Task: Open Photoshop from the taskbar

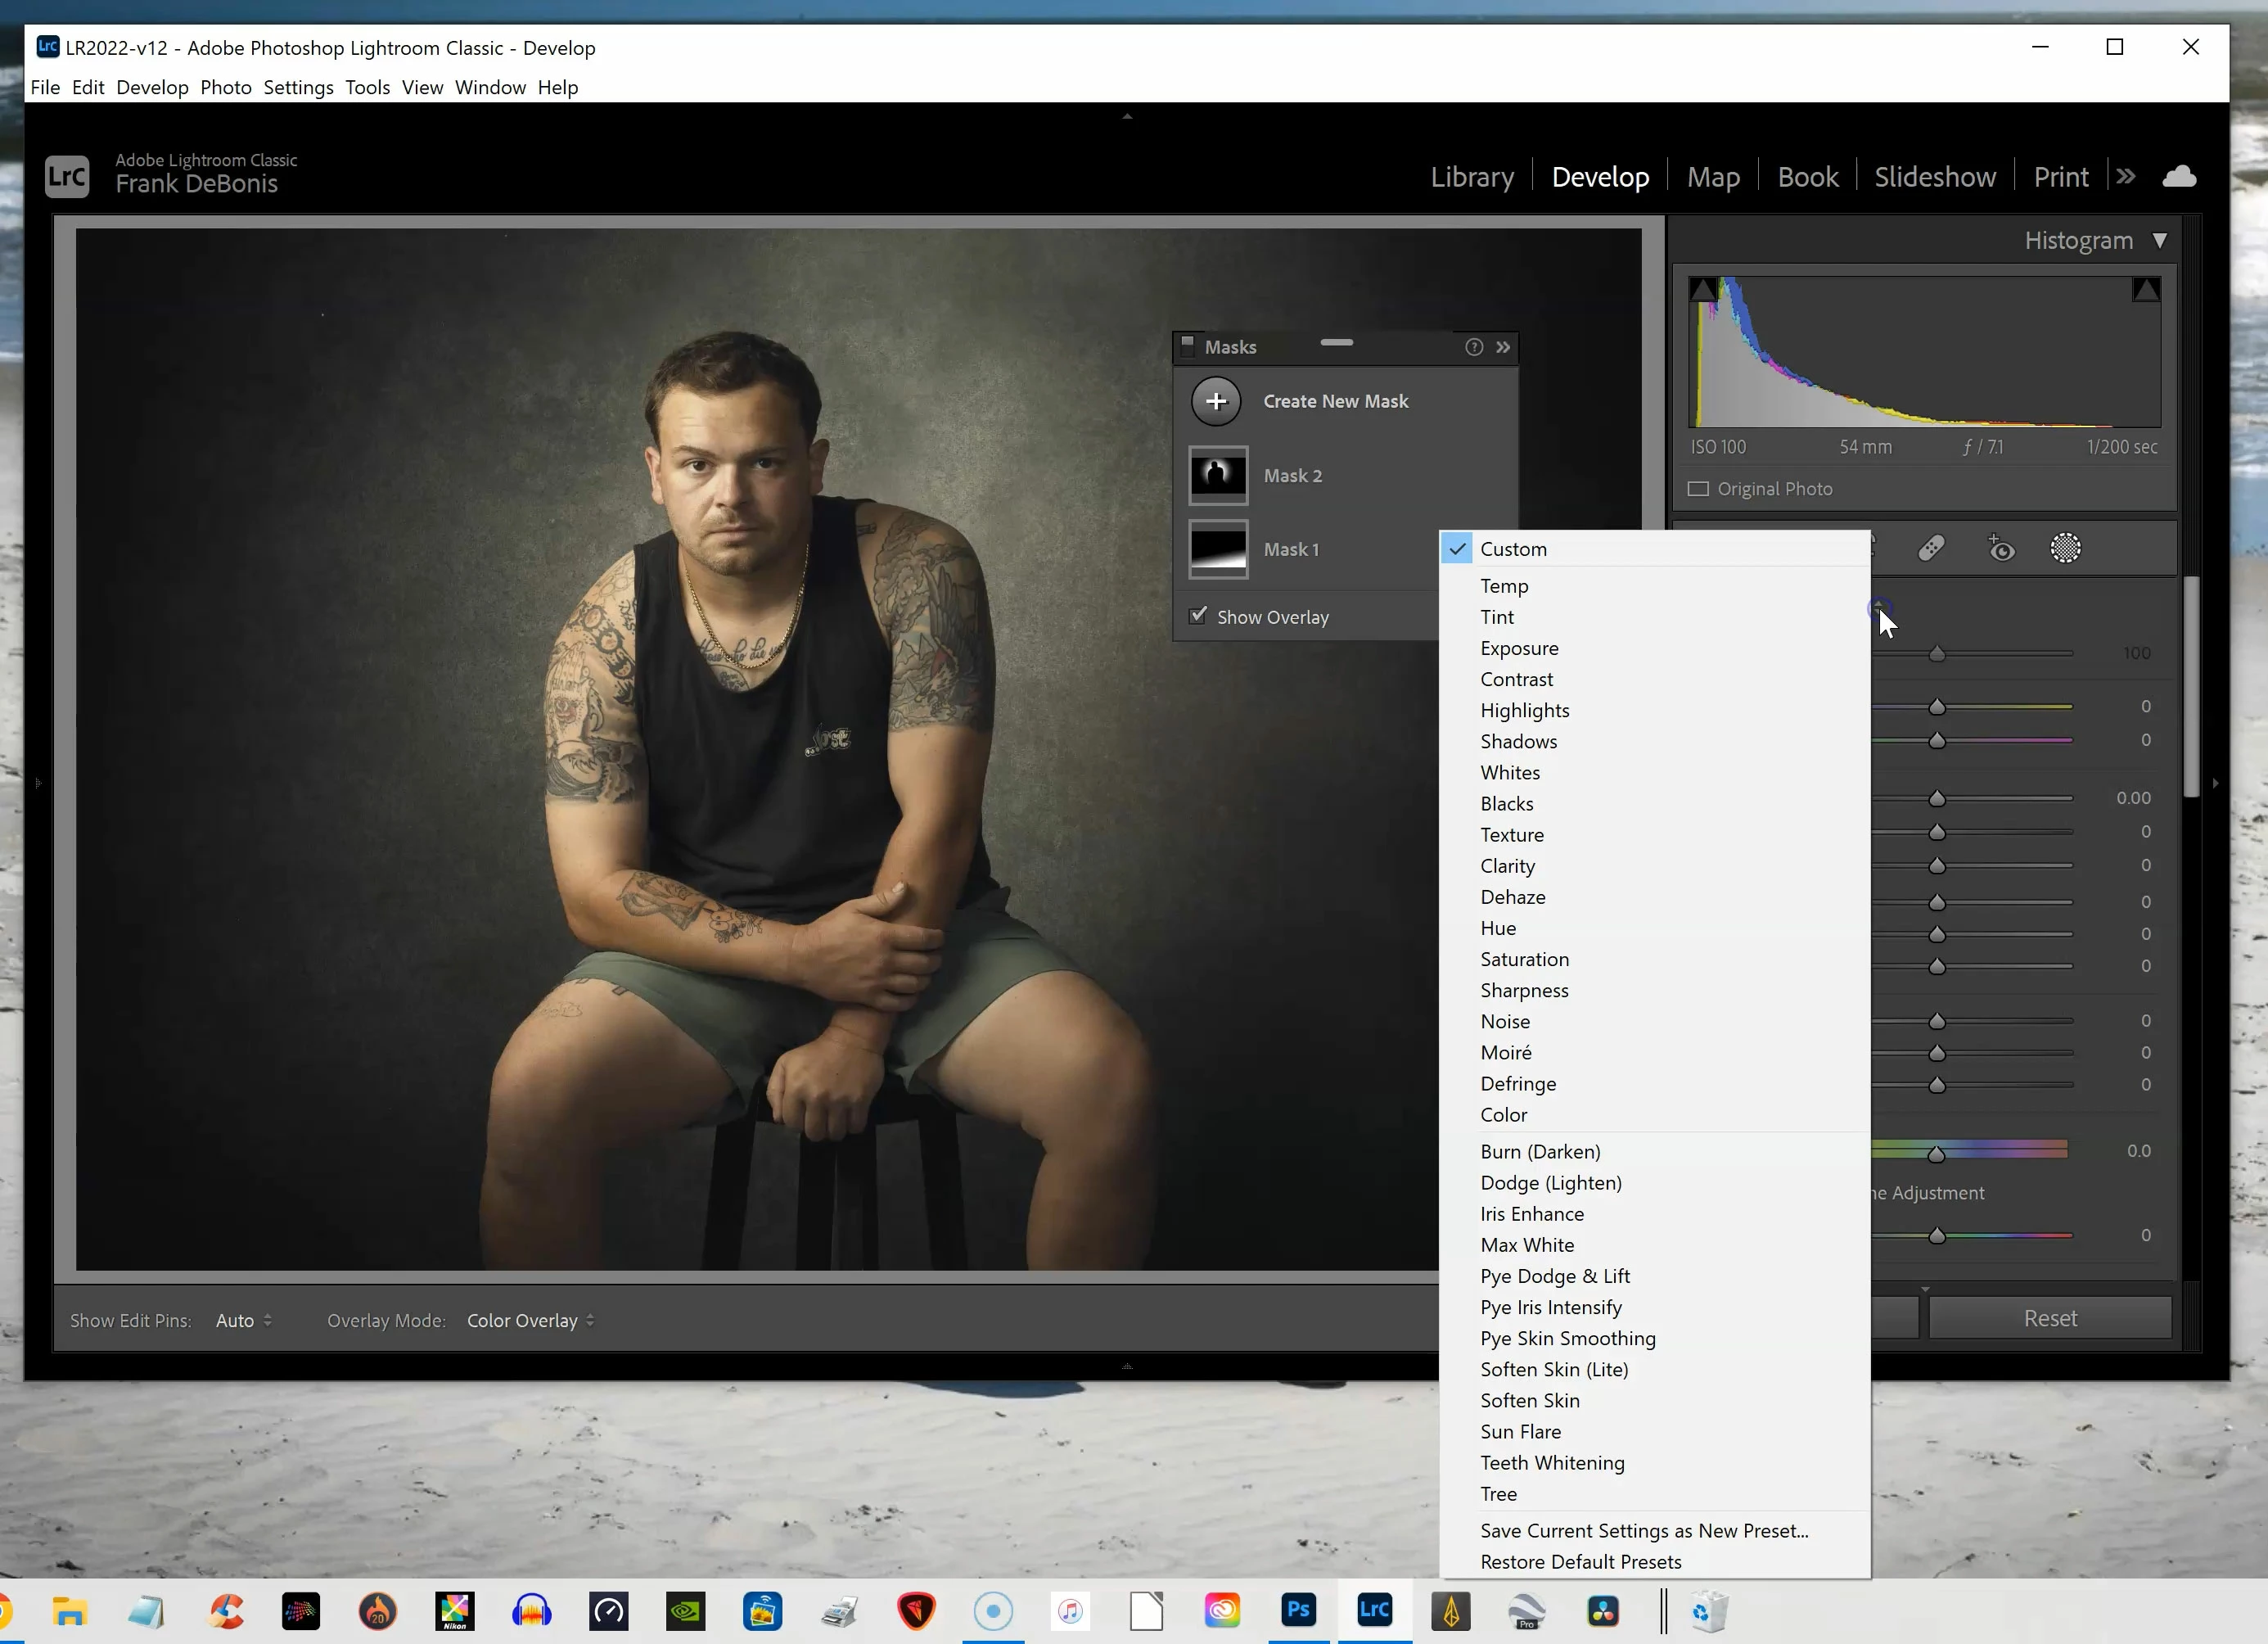Action: click(1298, 1610)
